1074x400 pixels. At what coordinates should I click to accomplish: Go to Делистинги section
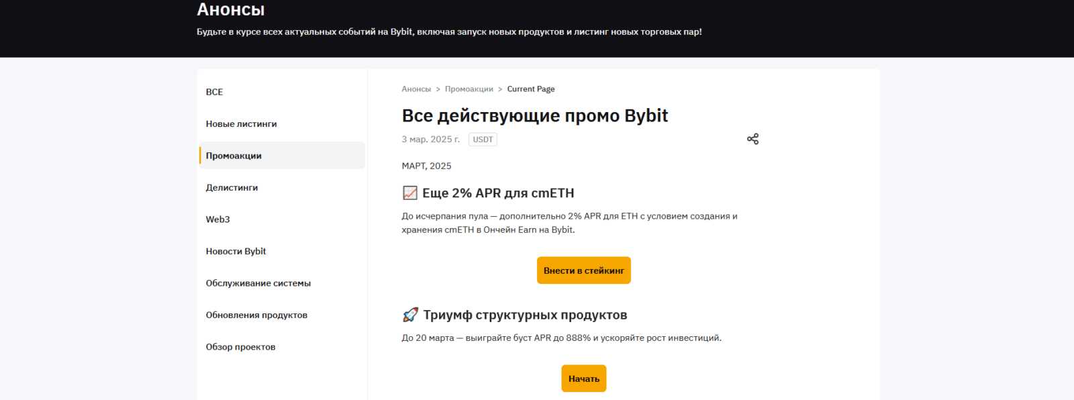click(232, 188)
